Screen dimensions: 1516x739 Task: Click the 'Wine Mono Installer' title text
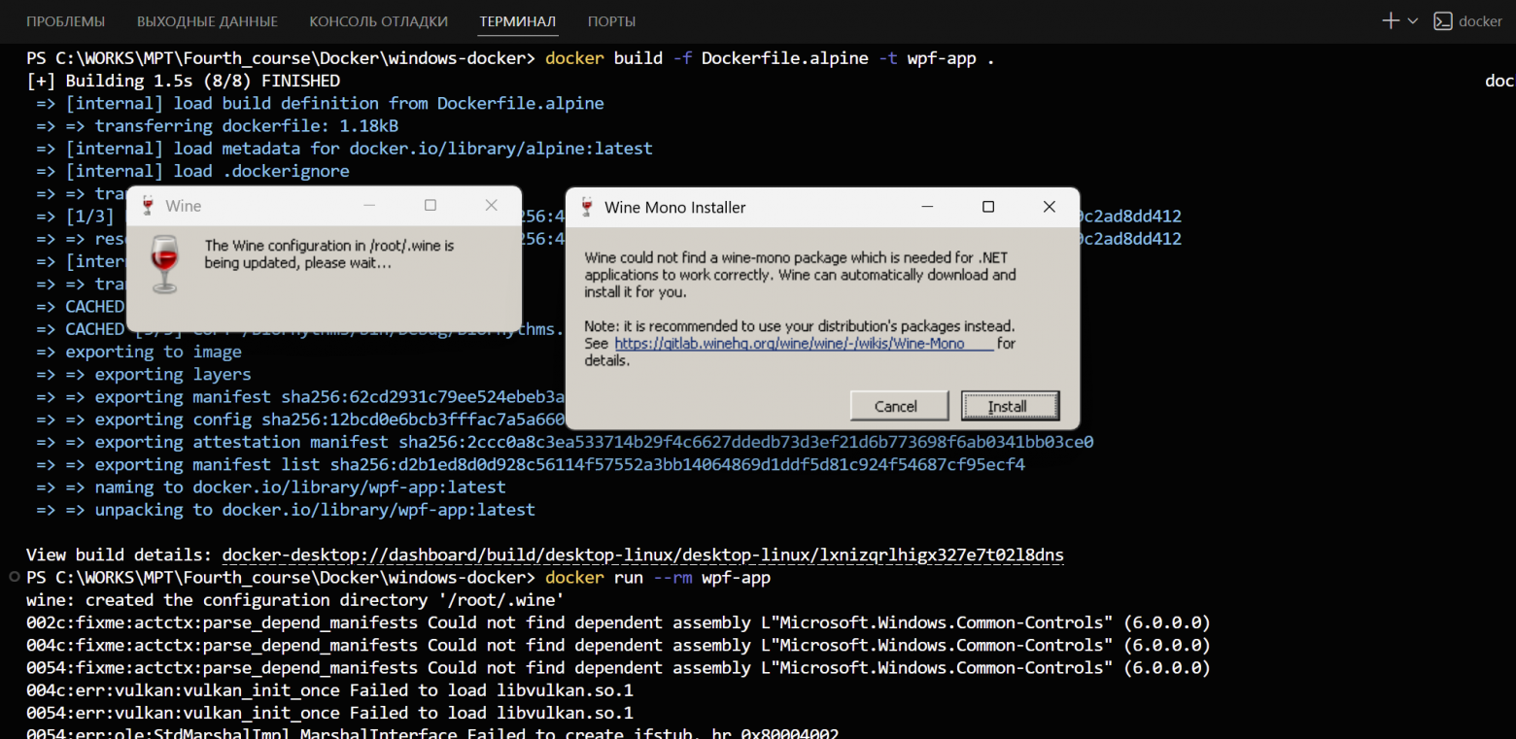coord(675,207)
